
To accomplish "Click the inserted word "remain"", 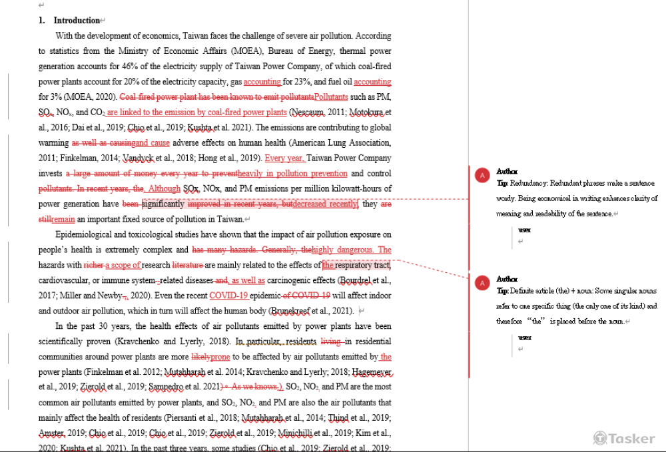I will tap(63, 219).
